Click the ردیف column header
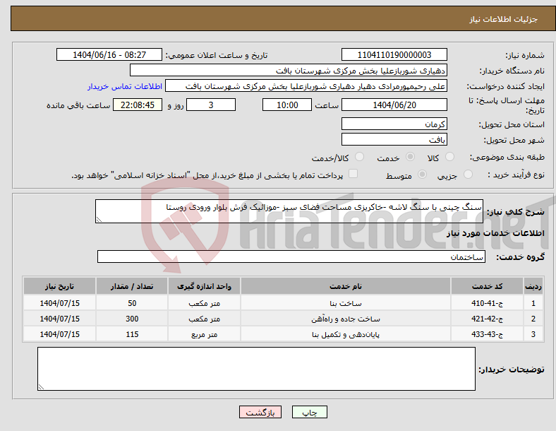 pos(533,286)
